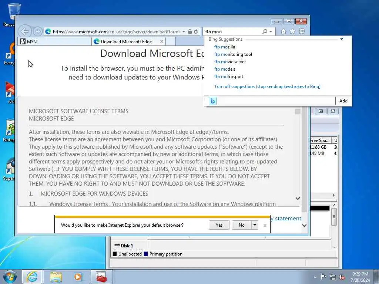Click No on default browser prompt
The image size is (379, 284).
(x=241, y=225)
